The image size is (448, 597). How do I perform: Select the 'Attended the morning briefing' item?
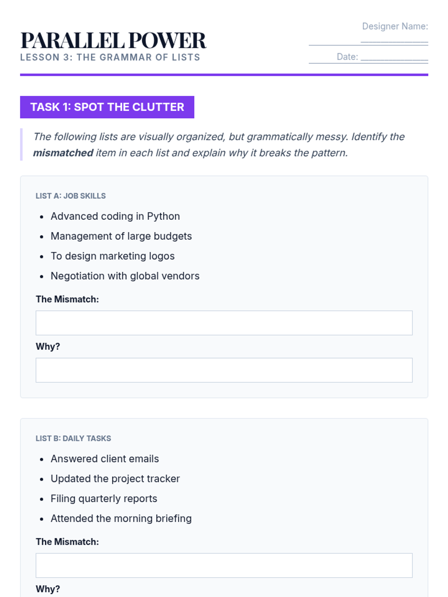[121, 518]
